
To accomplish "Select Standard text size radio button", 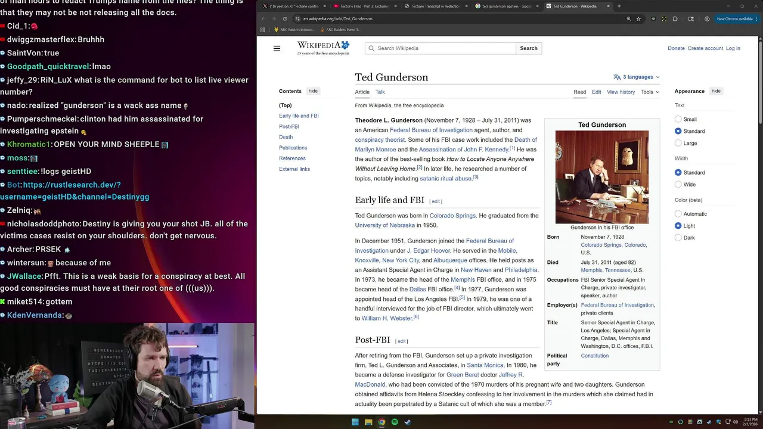I will (x=678, y=131).
